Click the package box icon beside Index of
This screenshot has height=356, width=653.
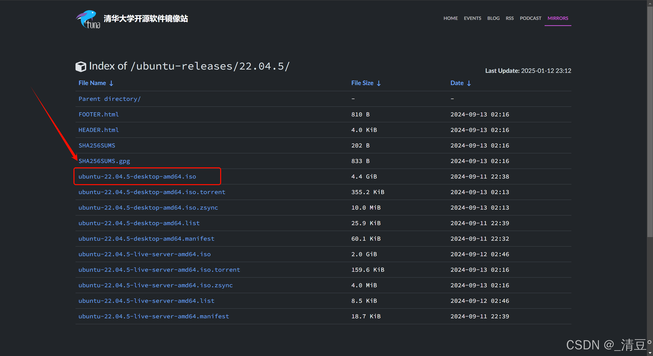(81, 66)
